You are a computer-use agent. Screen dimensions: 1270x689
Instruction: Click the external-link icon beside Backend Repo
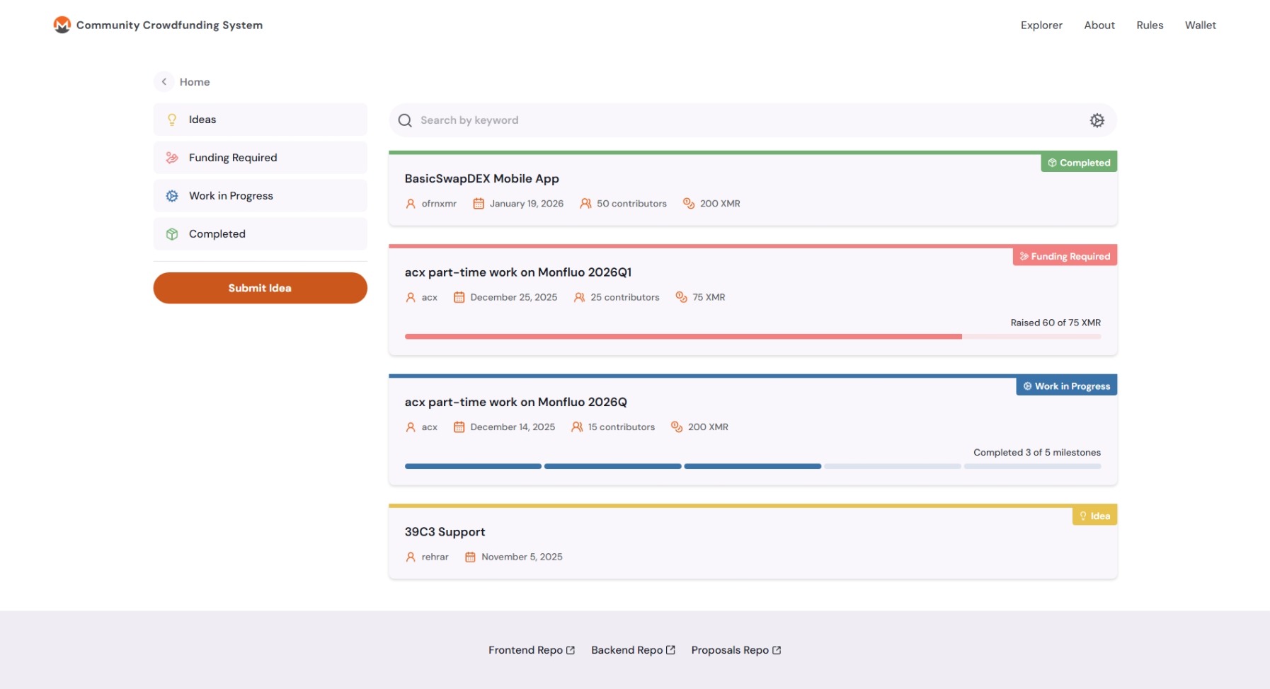pyautogui.click(x=670, y=650)
